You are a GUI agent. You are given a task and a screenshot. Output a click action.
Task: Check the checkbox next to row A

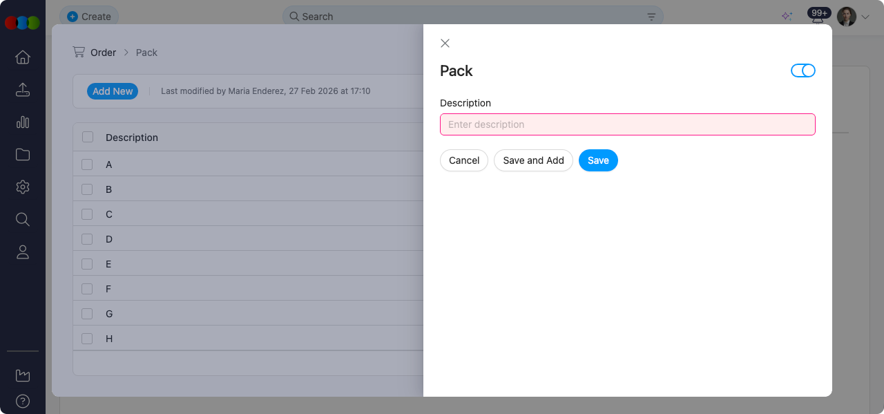87,164
